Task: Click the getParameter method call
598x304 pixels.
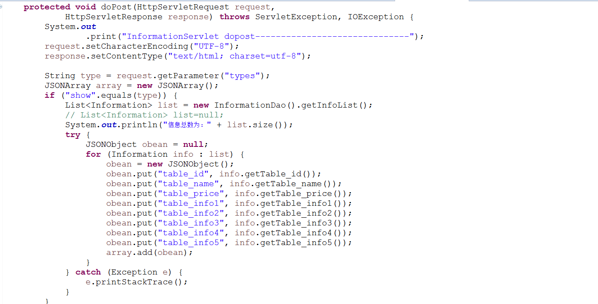Action: 188,76
